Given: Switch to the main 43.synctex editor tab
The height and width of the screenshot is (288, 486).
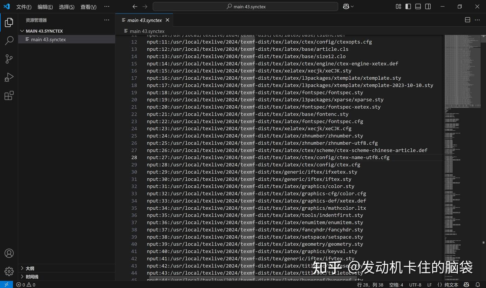Looking at the screenshot, I should click(x=144, y=20).
